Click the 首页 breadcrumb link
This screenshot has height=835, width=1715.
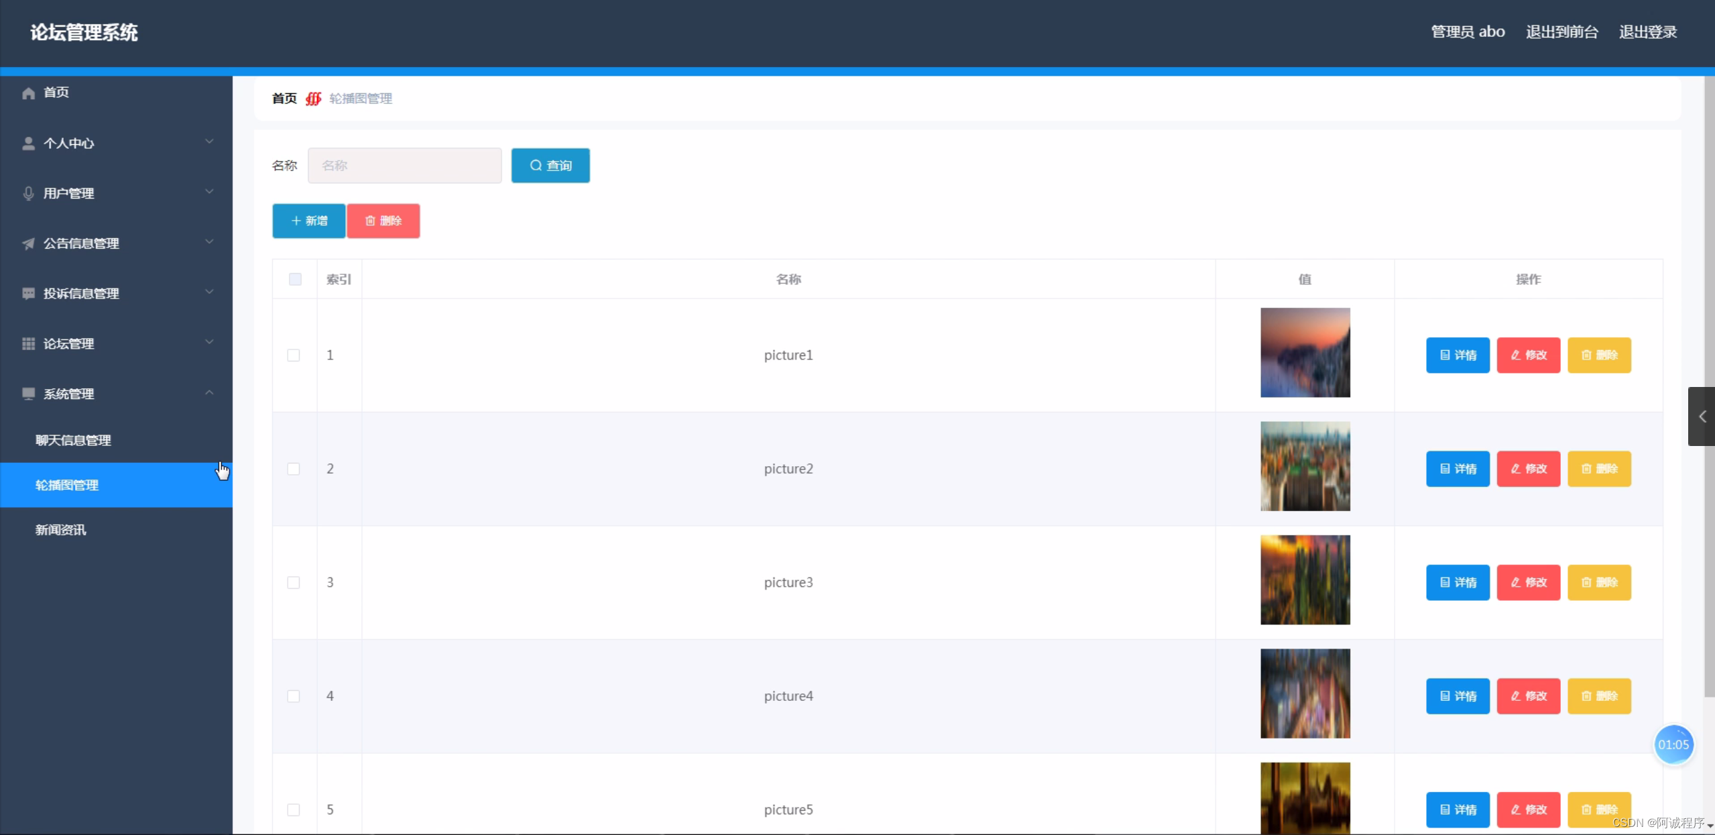click(284, 99)
